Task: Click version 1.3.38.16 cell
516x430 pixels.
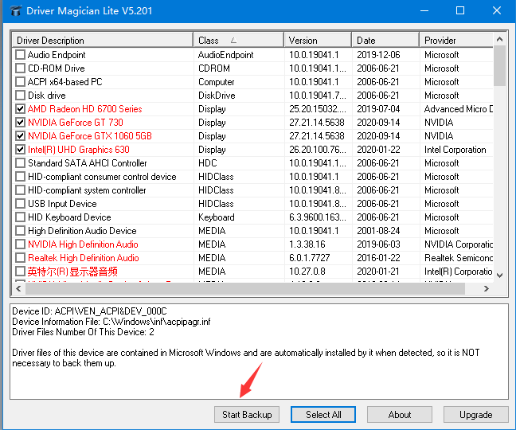Action: 307,244
